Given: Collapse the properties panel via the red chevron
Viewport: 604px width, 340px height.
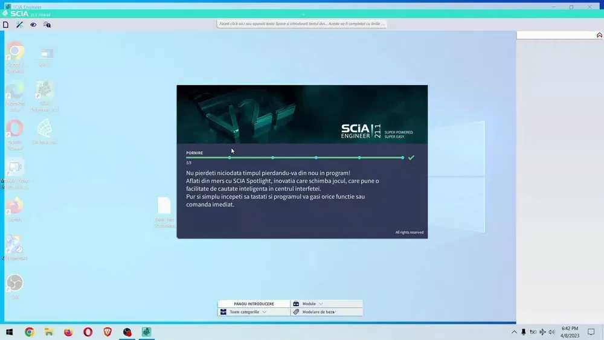Looking at the screenshot, I should (x=599, y=35).
